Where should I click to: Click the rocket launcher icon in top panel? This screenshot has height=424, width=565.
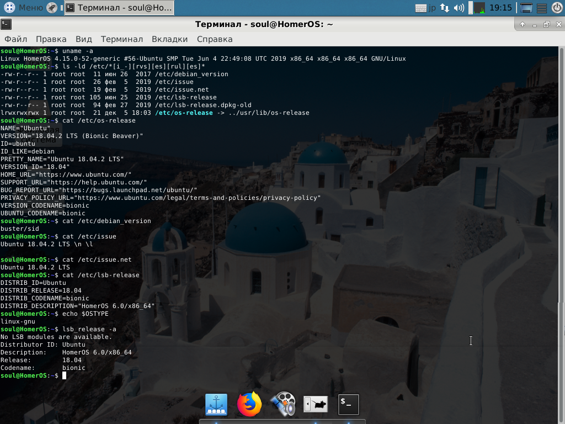point(52,8)
